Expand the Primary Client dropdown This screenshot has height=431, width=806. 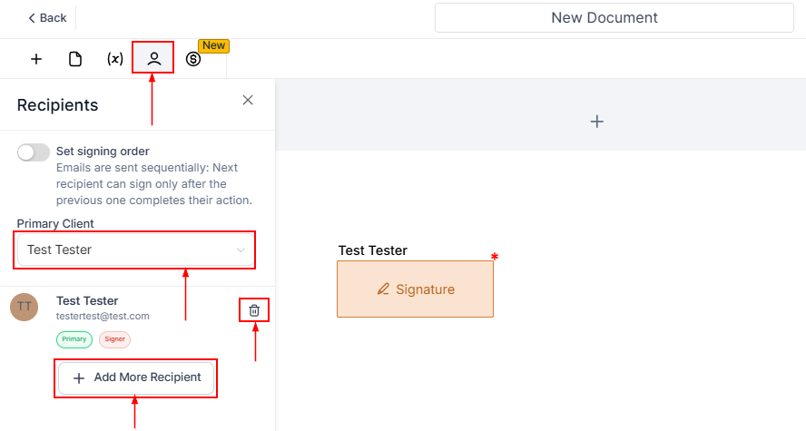136,250
